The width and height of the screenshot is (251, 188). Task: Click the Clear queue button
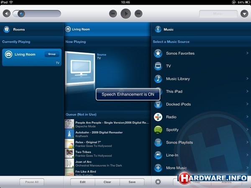pyautogui.click(x=107, y=182)
